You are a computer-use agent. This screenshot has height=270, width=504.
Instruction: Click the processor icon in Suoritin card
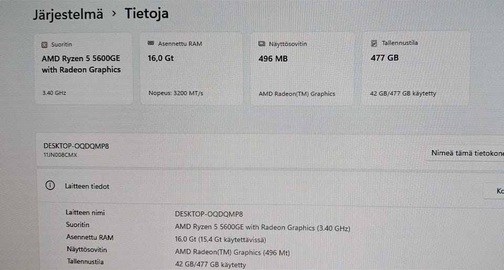pos(44,45)
